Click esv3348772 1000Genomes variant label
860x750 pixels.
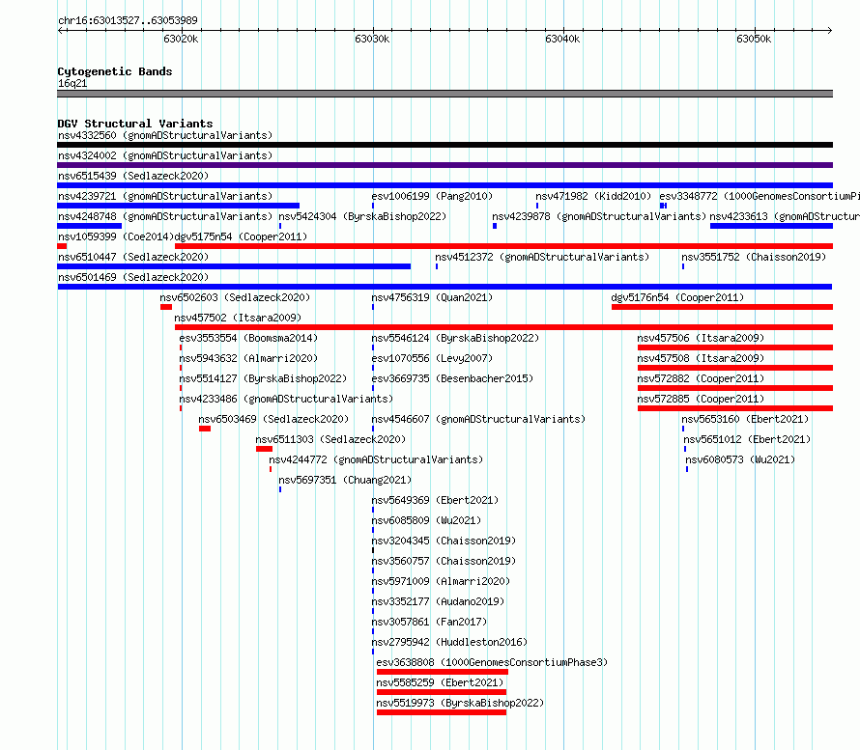click(760, 196)
